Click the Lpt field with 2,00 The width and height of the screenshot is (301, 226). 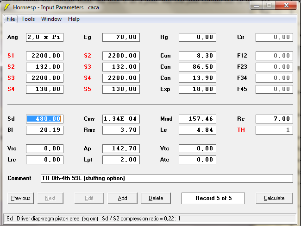click(121, 160)
